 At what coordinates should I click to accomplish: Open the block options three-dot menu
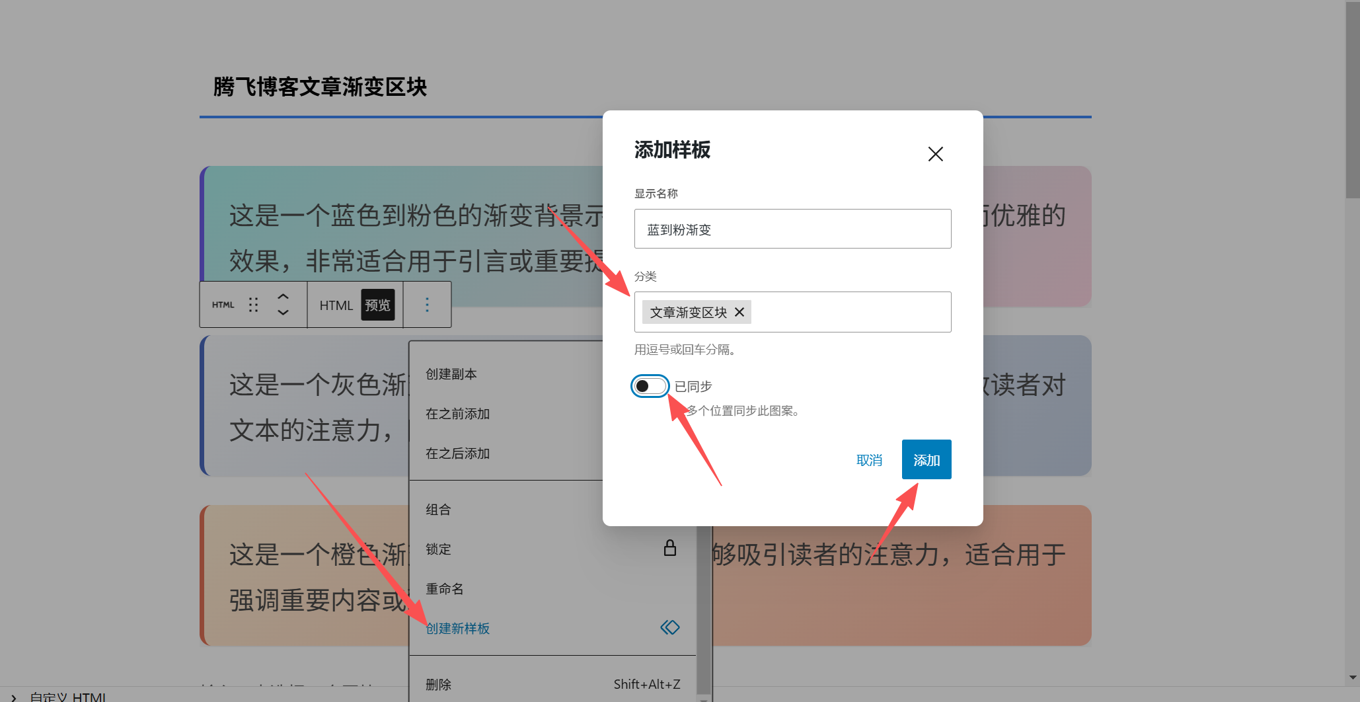coord(427,305)
